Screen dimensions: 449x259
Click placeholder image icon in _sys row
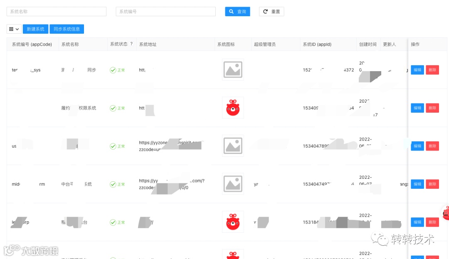(x=233, y=69)
